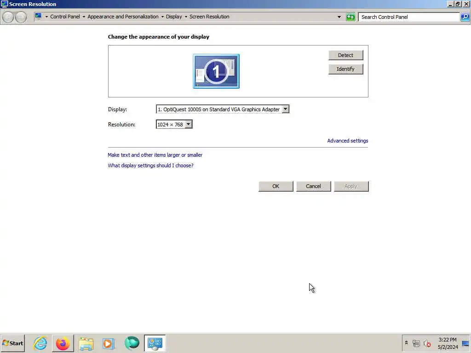The image size is (471, 353).
Task: Open Advanced settings link
Action: coord(348,141)
